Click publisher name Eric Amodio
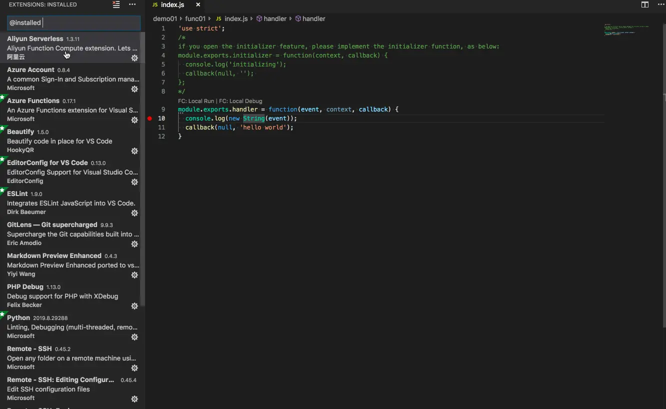The height and width of the screenshot is (409, 666). 24,243
